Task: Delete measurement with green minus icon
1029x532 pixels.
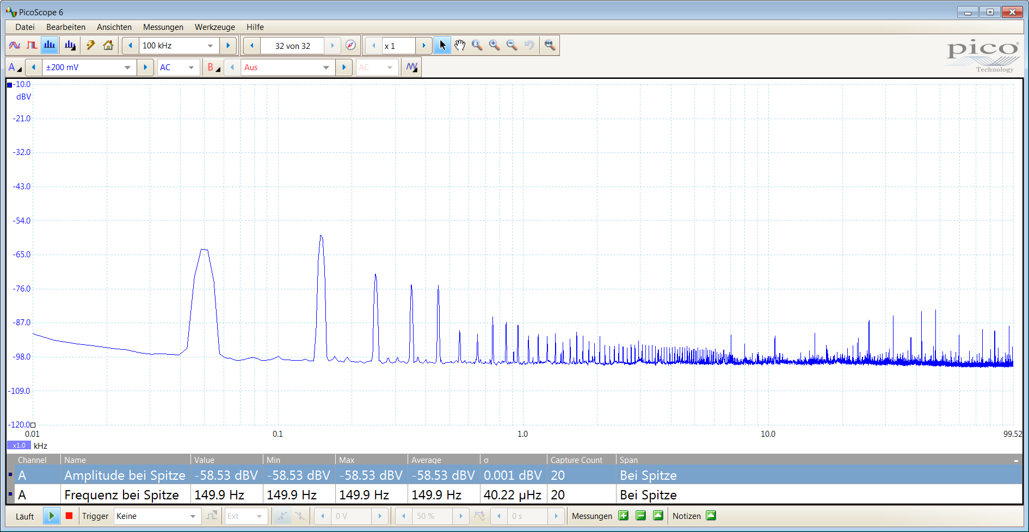Action: [641, 516]
